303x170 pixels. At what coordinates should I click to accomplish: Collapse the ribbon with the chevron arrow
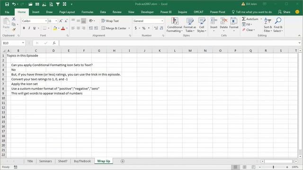299,35
